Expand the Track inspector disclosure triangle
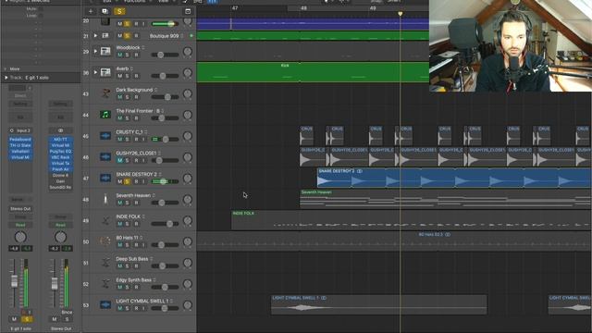This screenshot has height=333, width=592. coord(6,78)
